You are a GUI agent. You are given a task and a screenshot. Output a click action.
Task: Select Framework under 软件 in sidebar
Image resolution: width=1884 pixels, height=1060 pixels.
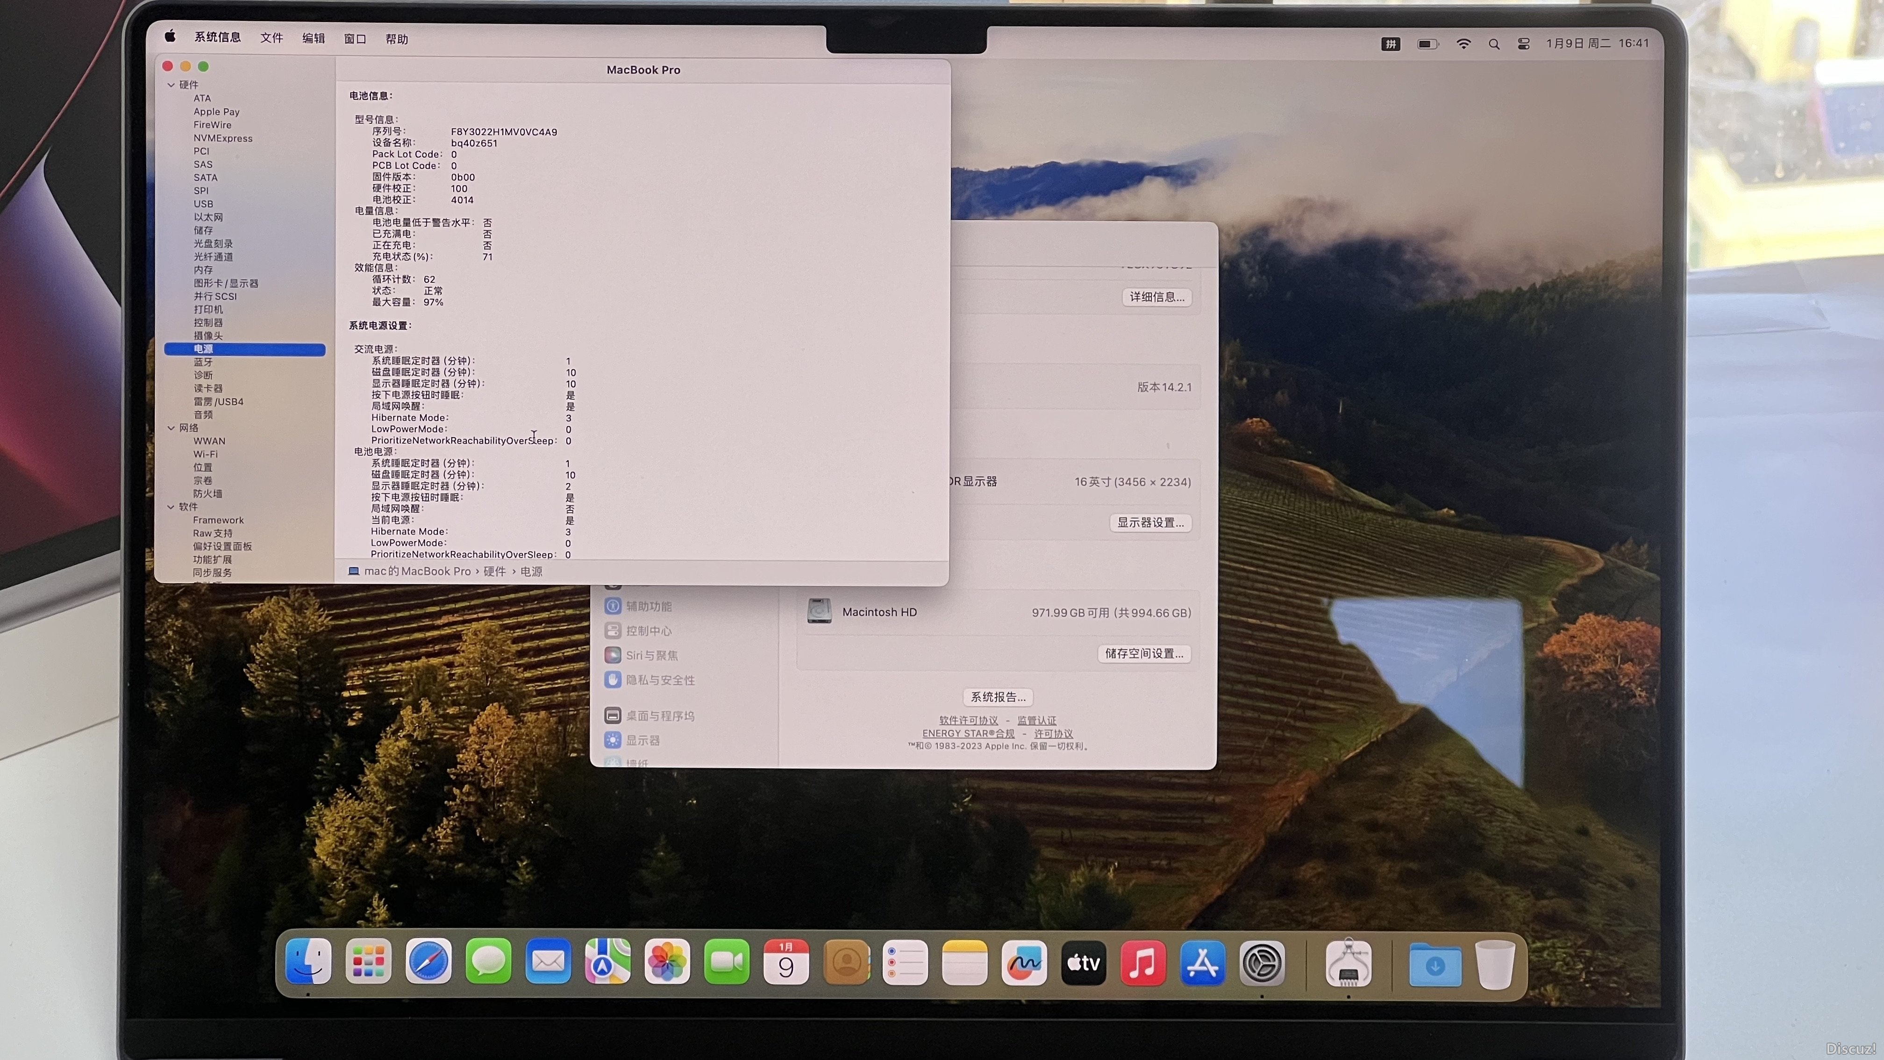click(x=219, y=520)
